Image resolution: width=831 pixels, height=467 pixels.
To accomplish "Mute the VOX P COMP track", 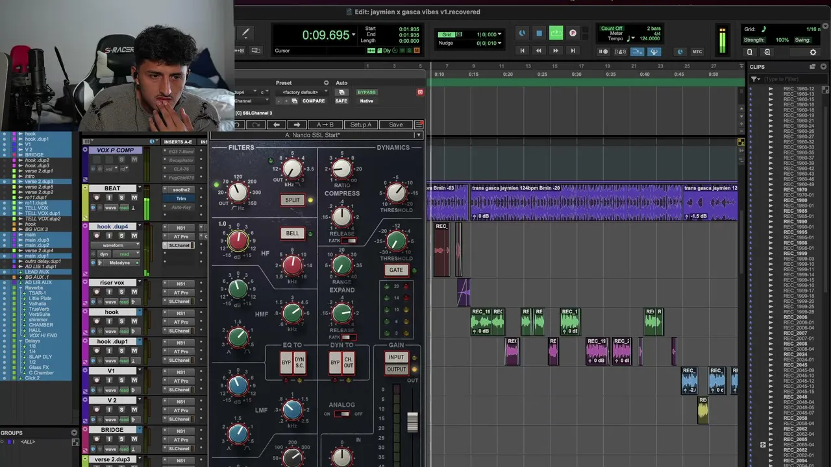I will [x=134, y=160].
